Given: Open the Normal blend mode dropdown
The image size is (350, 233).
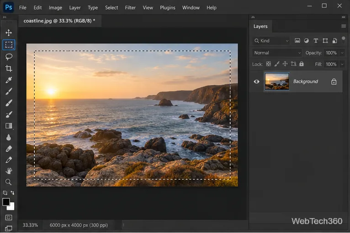Looking at the screenshot, I should click(277, 53).
